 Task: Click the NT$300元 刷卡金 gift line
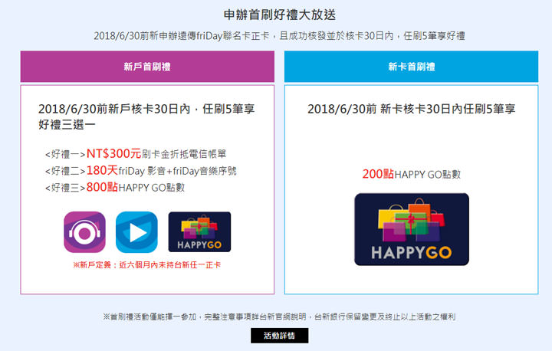136,154
